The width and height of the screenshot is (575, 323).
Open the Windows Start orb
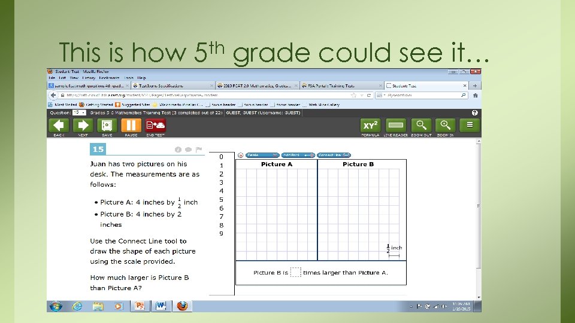point(56,306)
